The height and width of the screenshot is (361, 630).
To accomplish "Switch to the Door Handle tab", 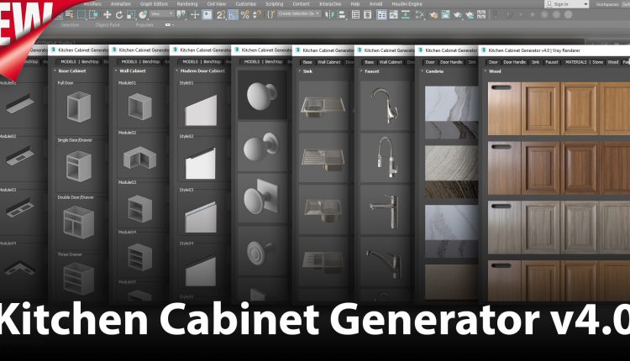I will coord(518,61).
